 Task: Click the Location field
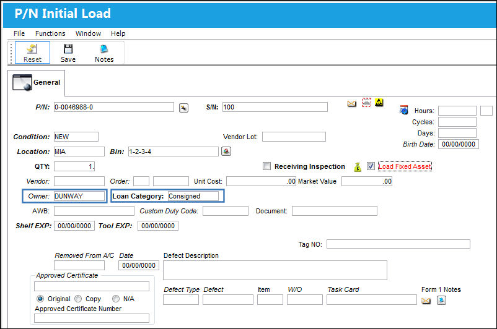pyautogui.click(x=79, y=152)
